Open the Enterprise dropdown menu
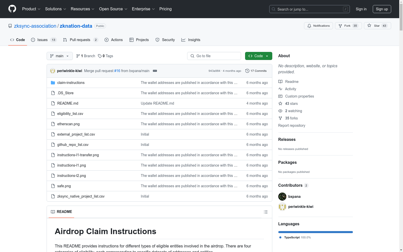Viewport: 403px width, 252px height. tap(143, 9)
